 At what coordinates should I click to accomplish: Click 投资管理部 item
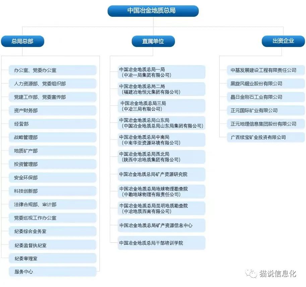click(53, 164)
